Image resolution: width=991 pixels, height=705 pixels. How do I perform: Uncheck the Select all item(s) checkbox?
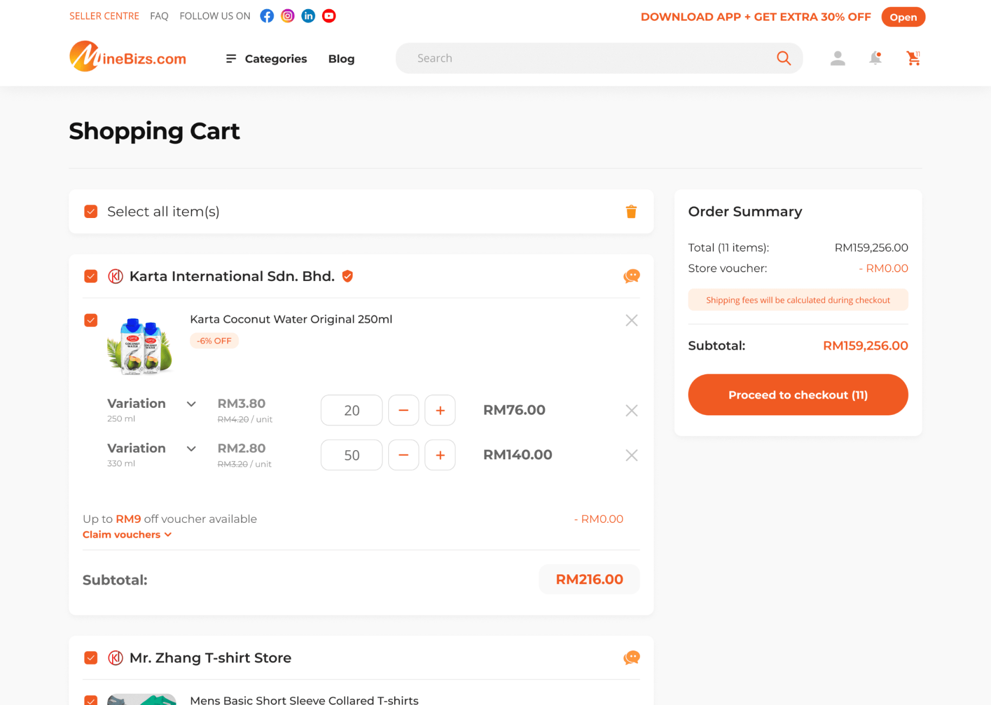coord(91,211)
